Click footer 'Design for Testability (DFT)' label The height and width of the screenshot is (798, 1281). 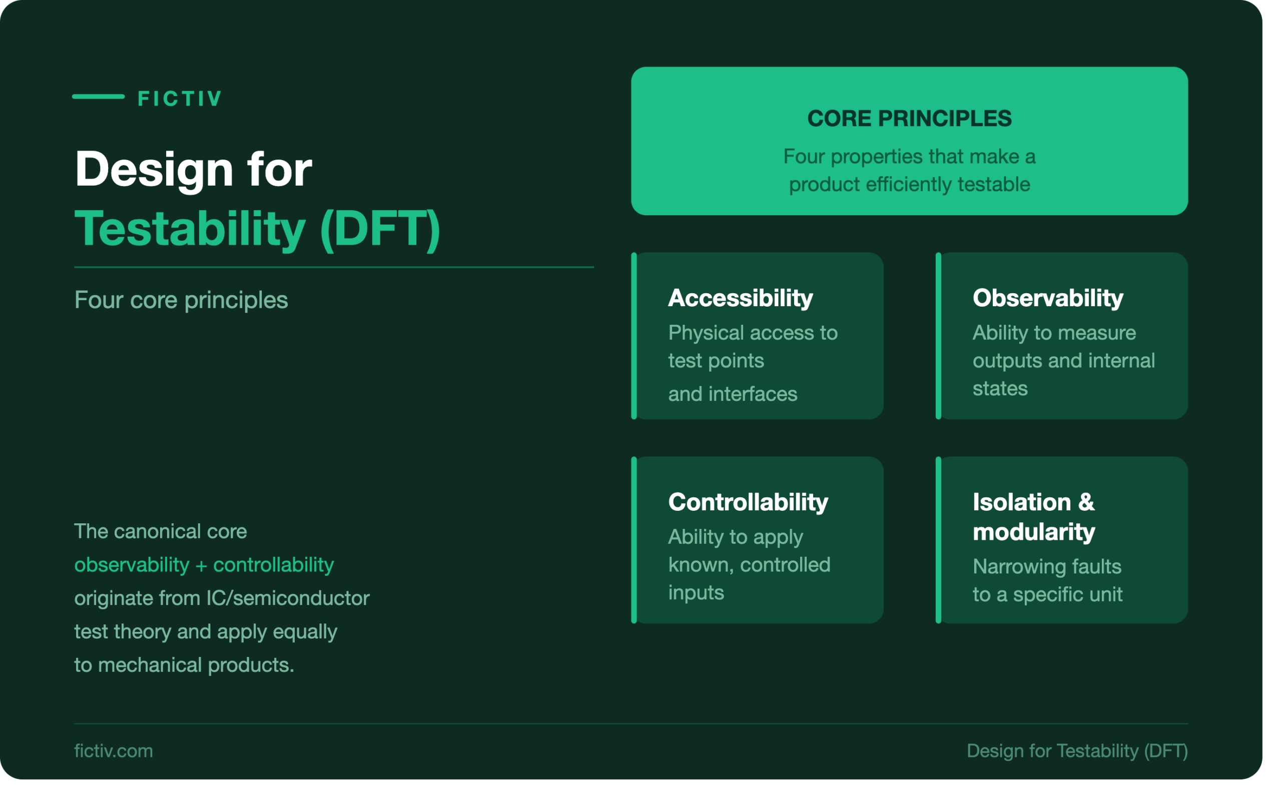pyautogui.click(x=1077, y=751)
